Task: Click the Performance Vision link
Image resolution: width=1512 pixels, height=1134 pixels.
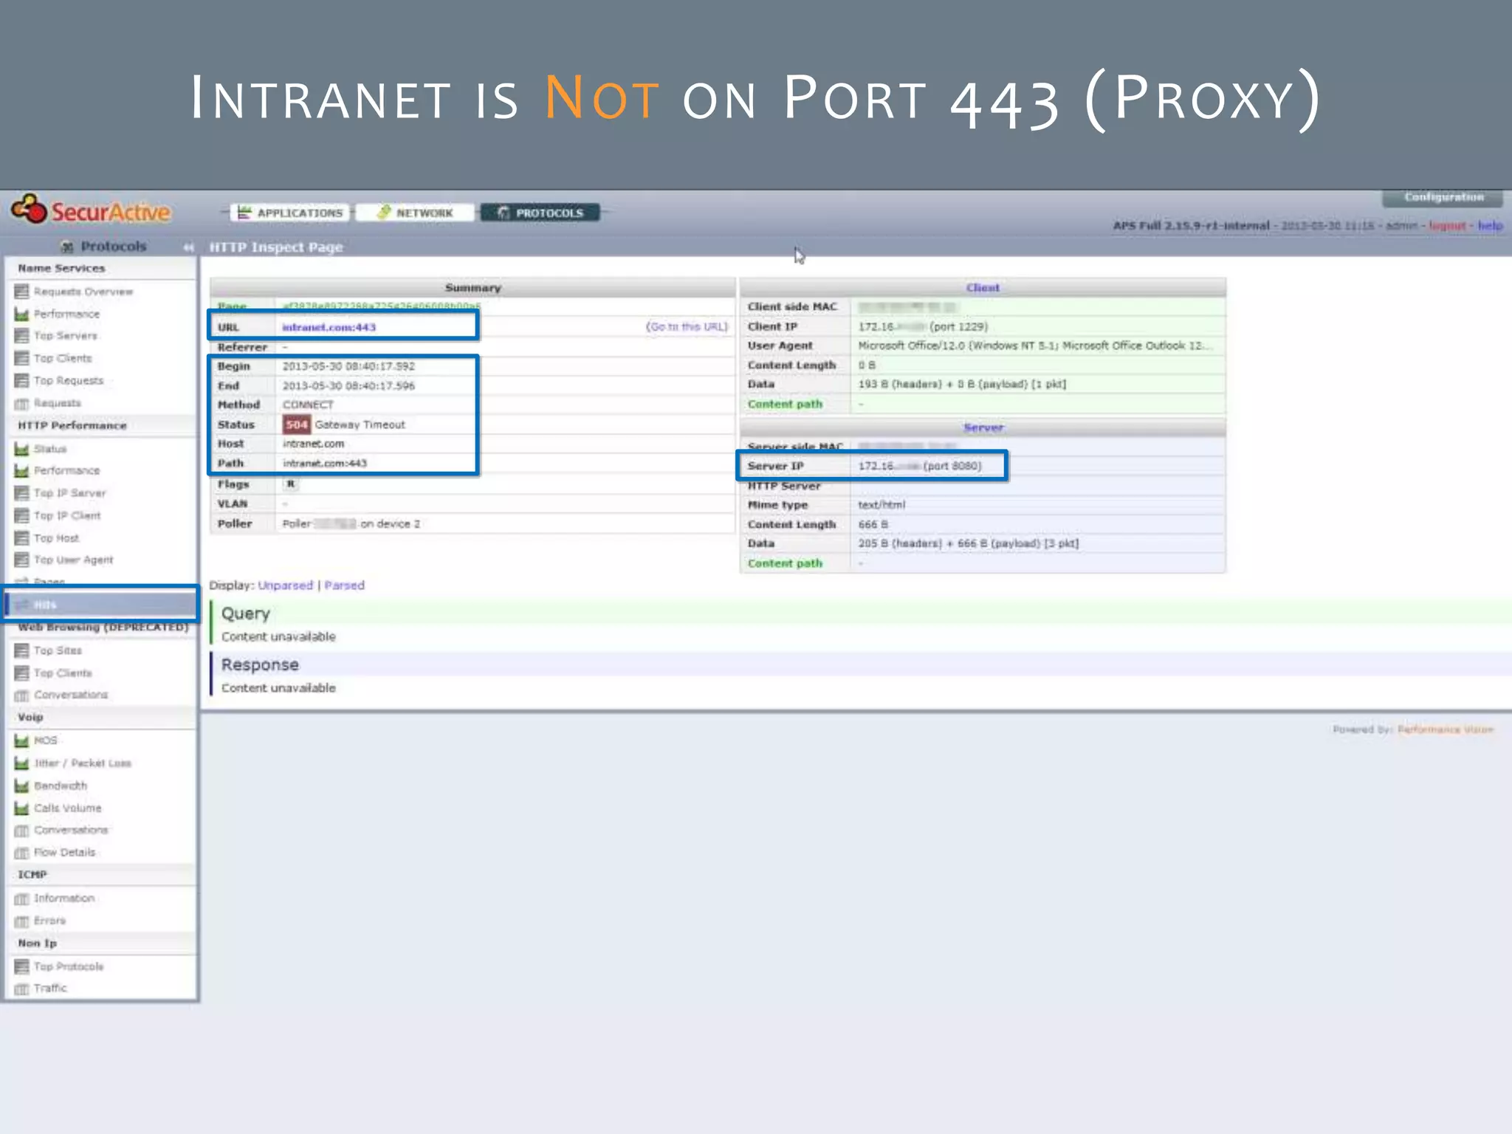Action: click(x=1445, y=729)
